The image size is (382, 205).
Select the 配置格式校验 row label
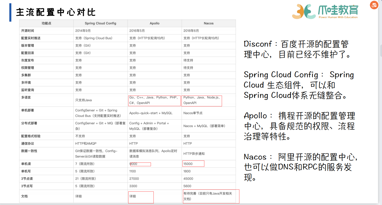(x=31, y=136)
